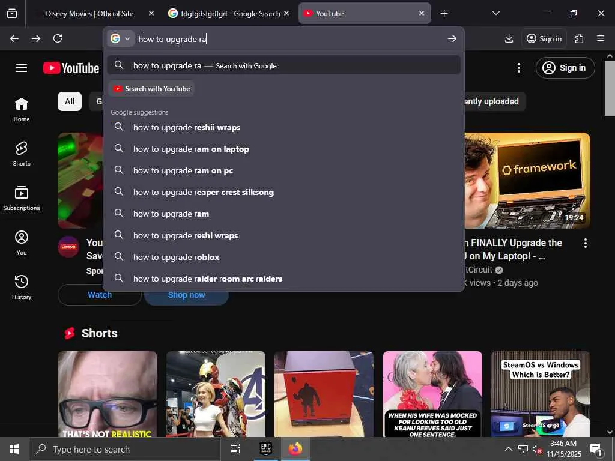Click Search with YouTube shortcut

point(151,89)
